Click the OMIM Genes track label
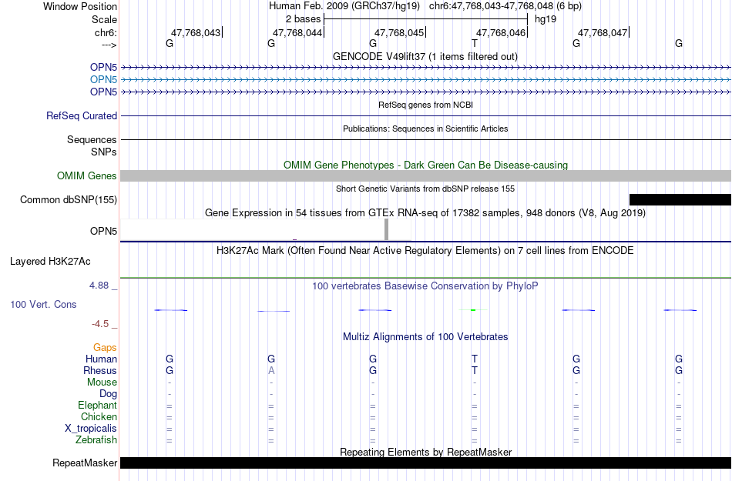Screen dimensions: 732x481 (x=86, y=175)
